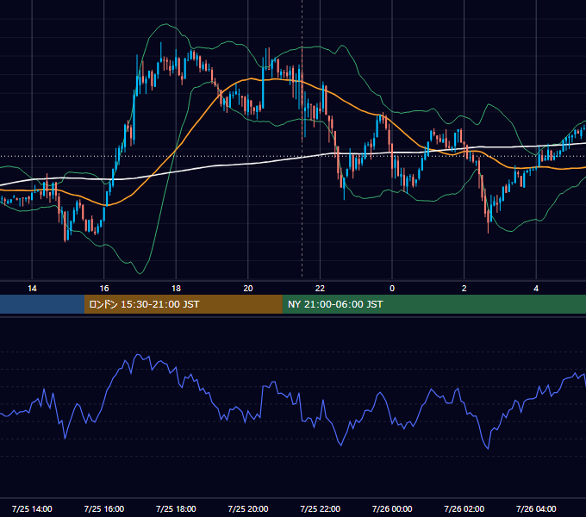Screen dimensions: 586x517
Task: Click the 7/25 16:00 time label
Action: 104,508
